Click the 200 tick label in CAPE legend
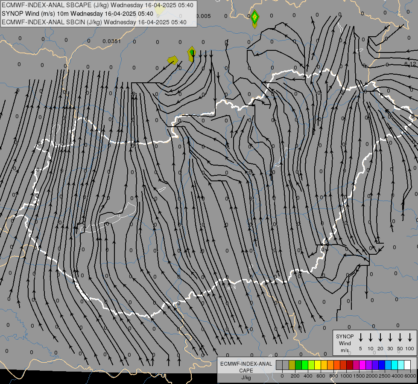Viewport: 418px width, 384px height. tap(295, 376)
